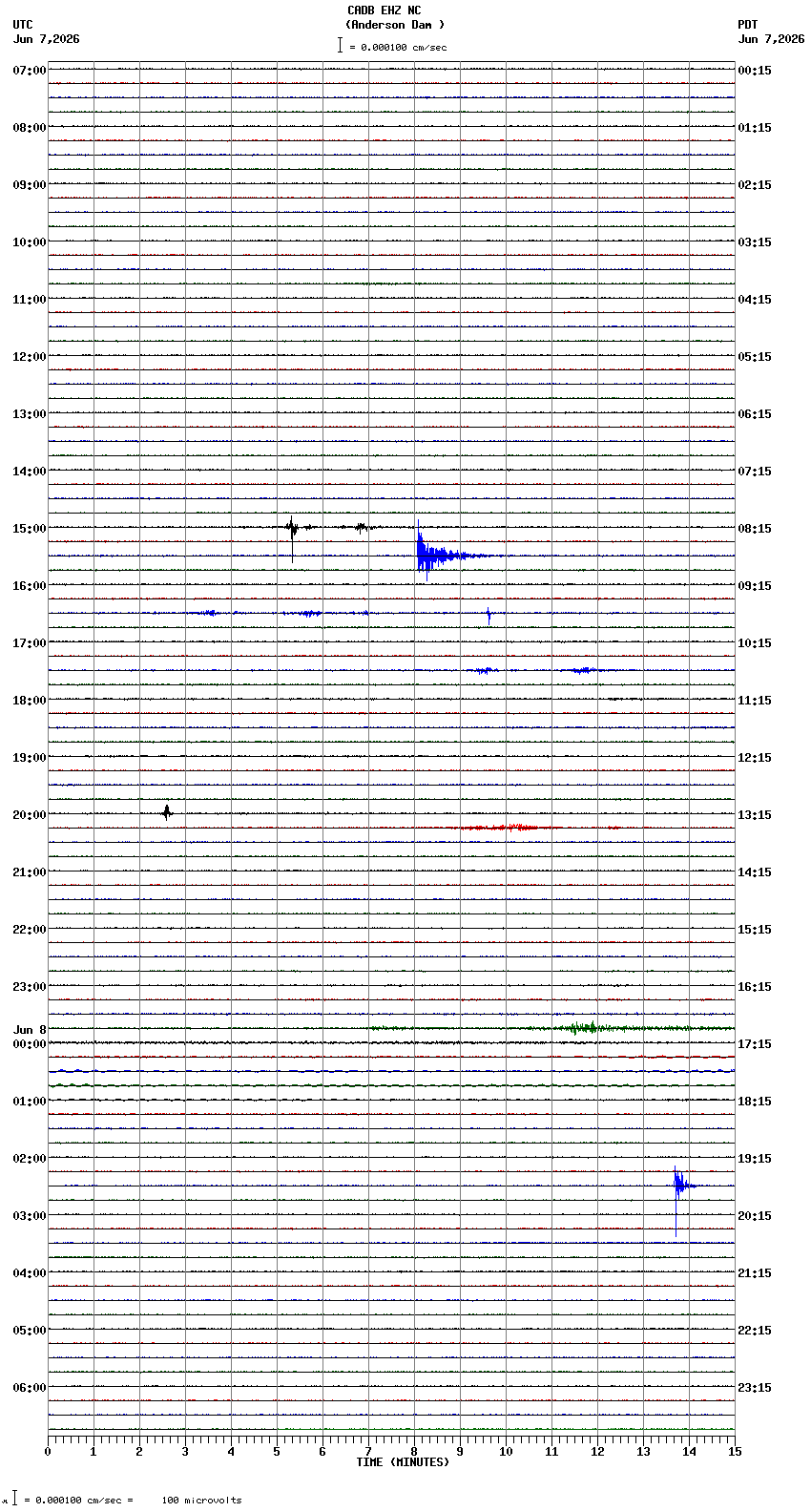
Task: Click the station title 'CADB EHZ NC'
Action: (x=384, y=10)
